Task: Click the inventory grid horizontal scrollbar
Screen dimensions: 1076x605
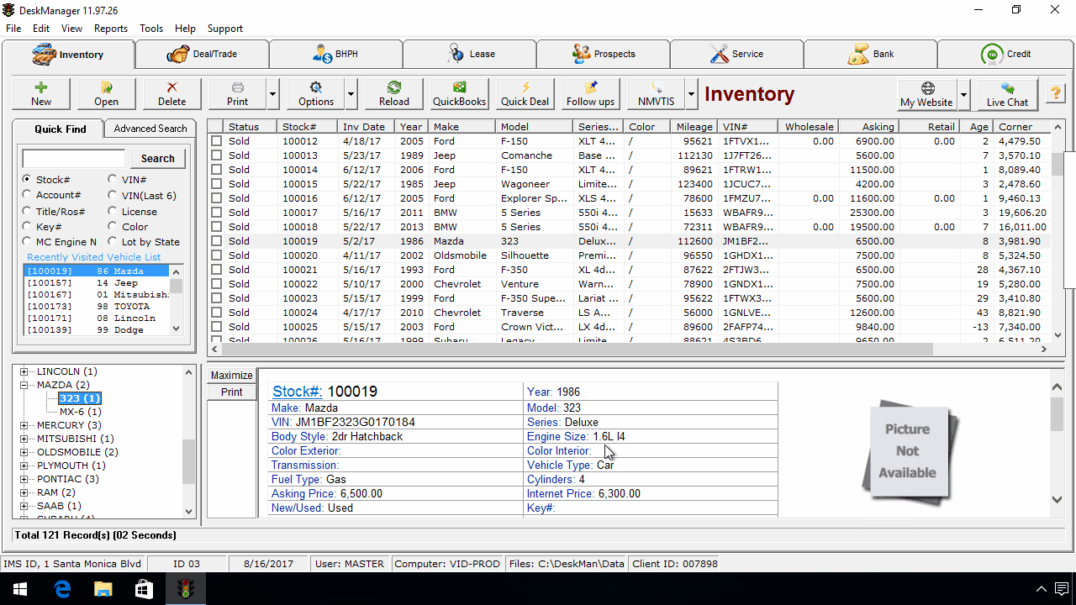Action: pos(576,349)
